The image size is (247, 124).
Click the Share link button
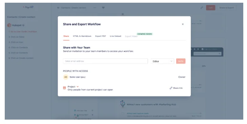176,88
